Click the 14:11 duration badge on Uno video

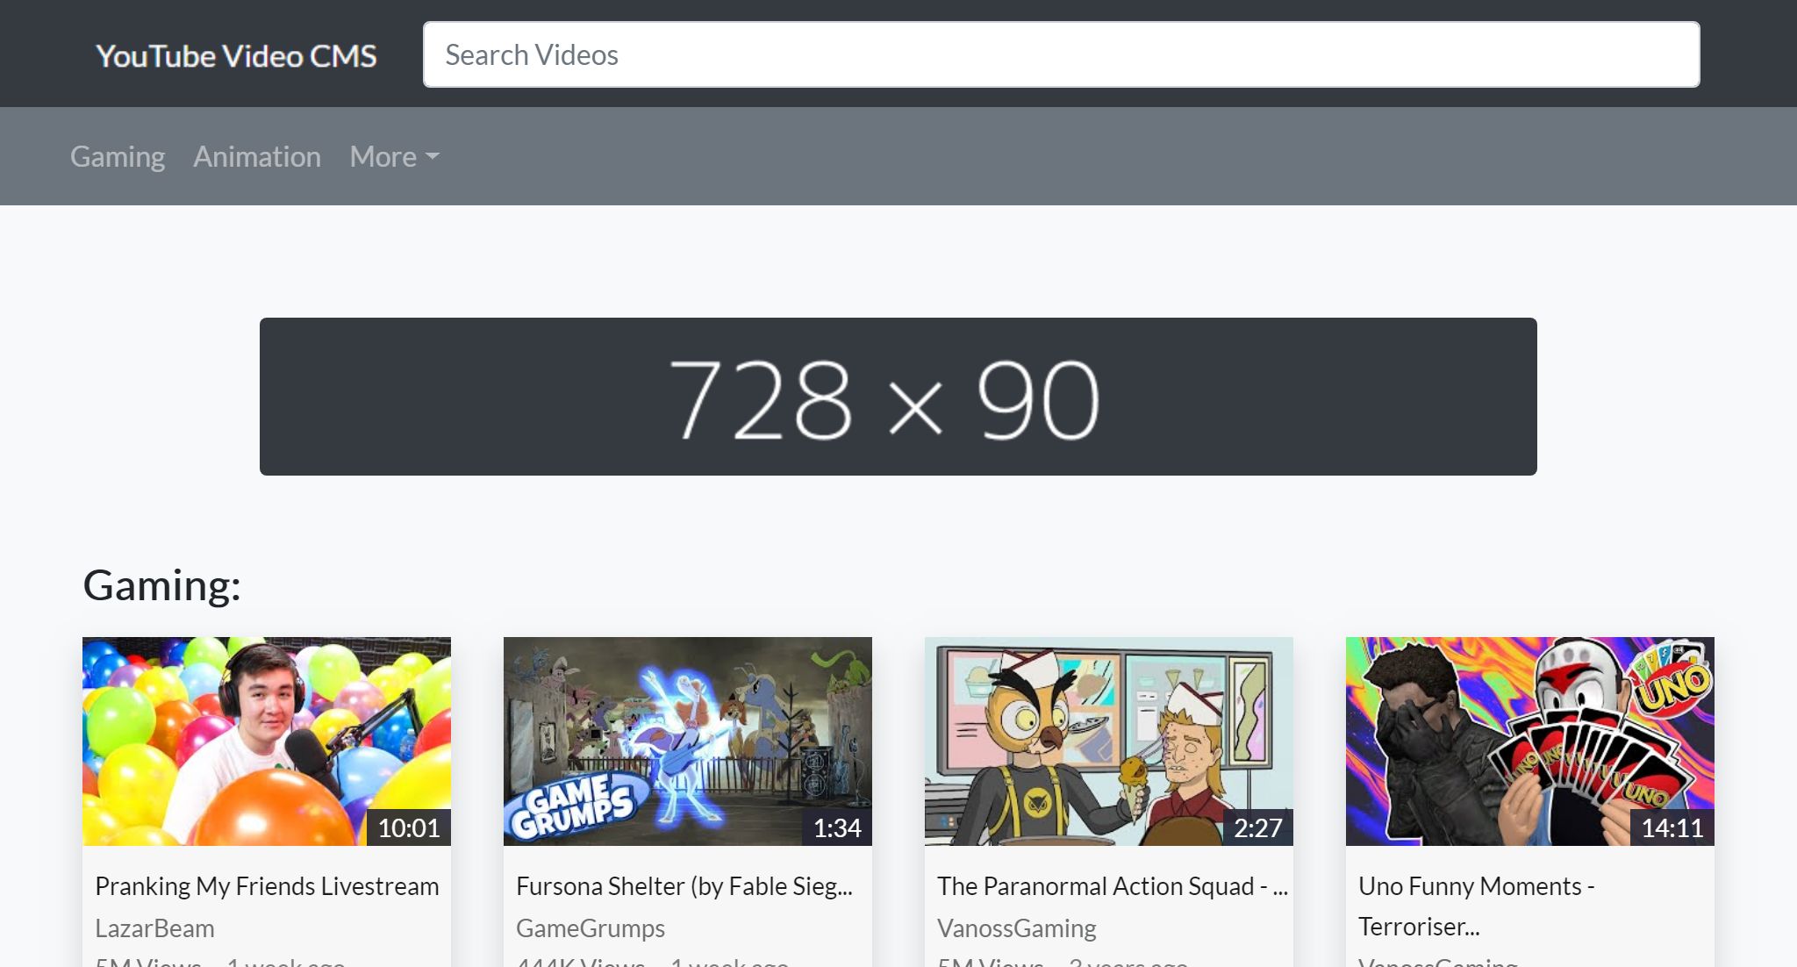pyautogui.click(x=1672, y=827)
